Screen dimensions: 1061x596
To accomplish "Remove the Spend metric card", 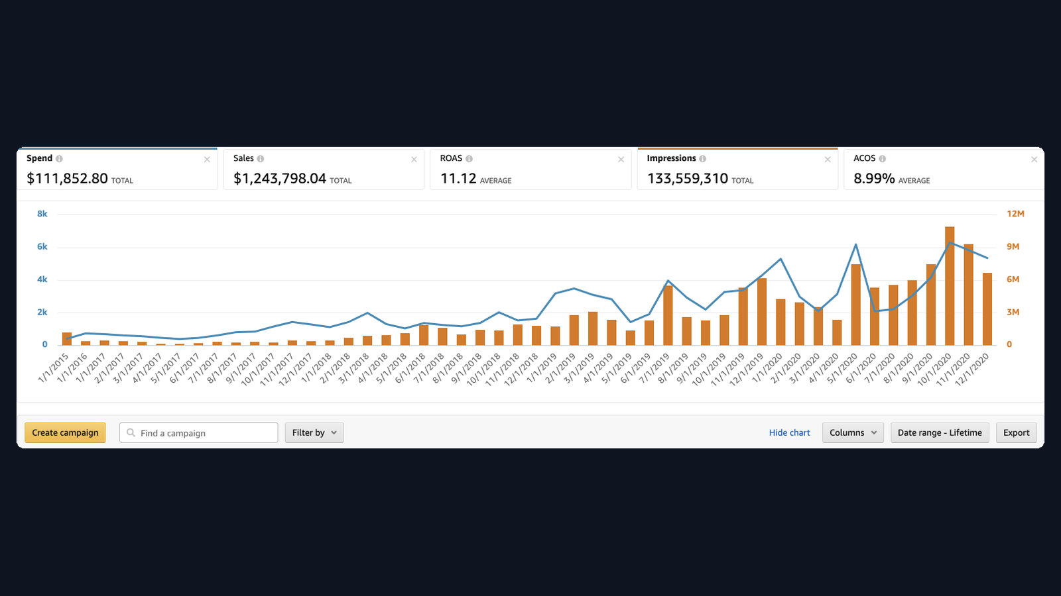I will click(x=207, y=160).
